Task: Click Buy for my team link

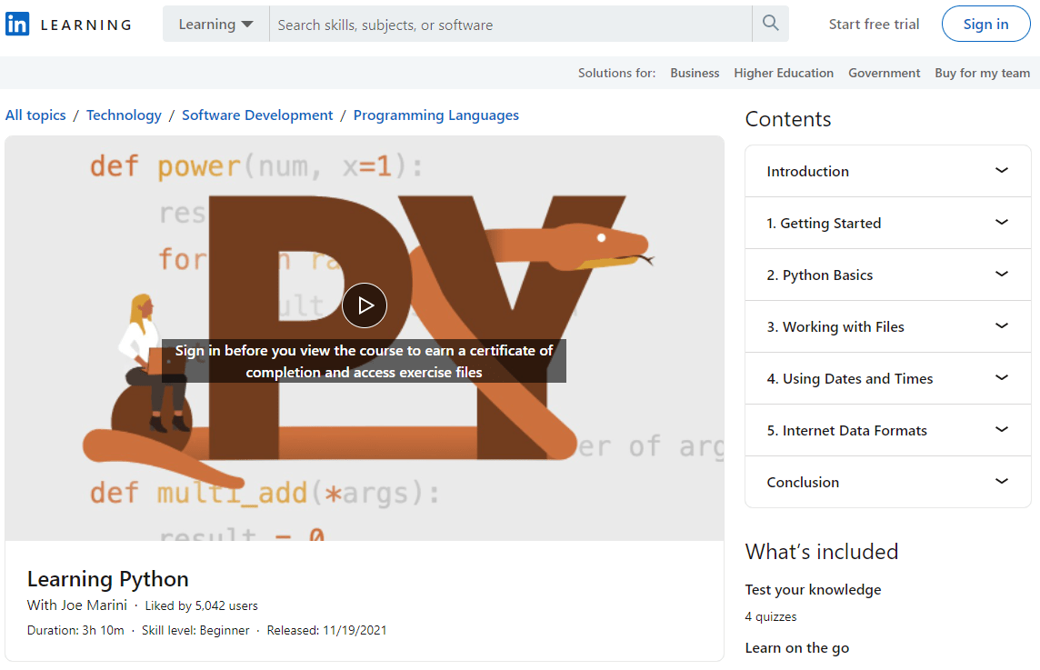Action: pyautogui.click(x=982, y=73)
